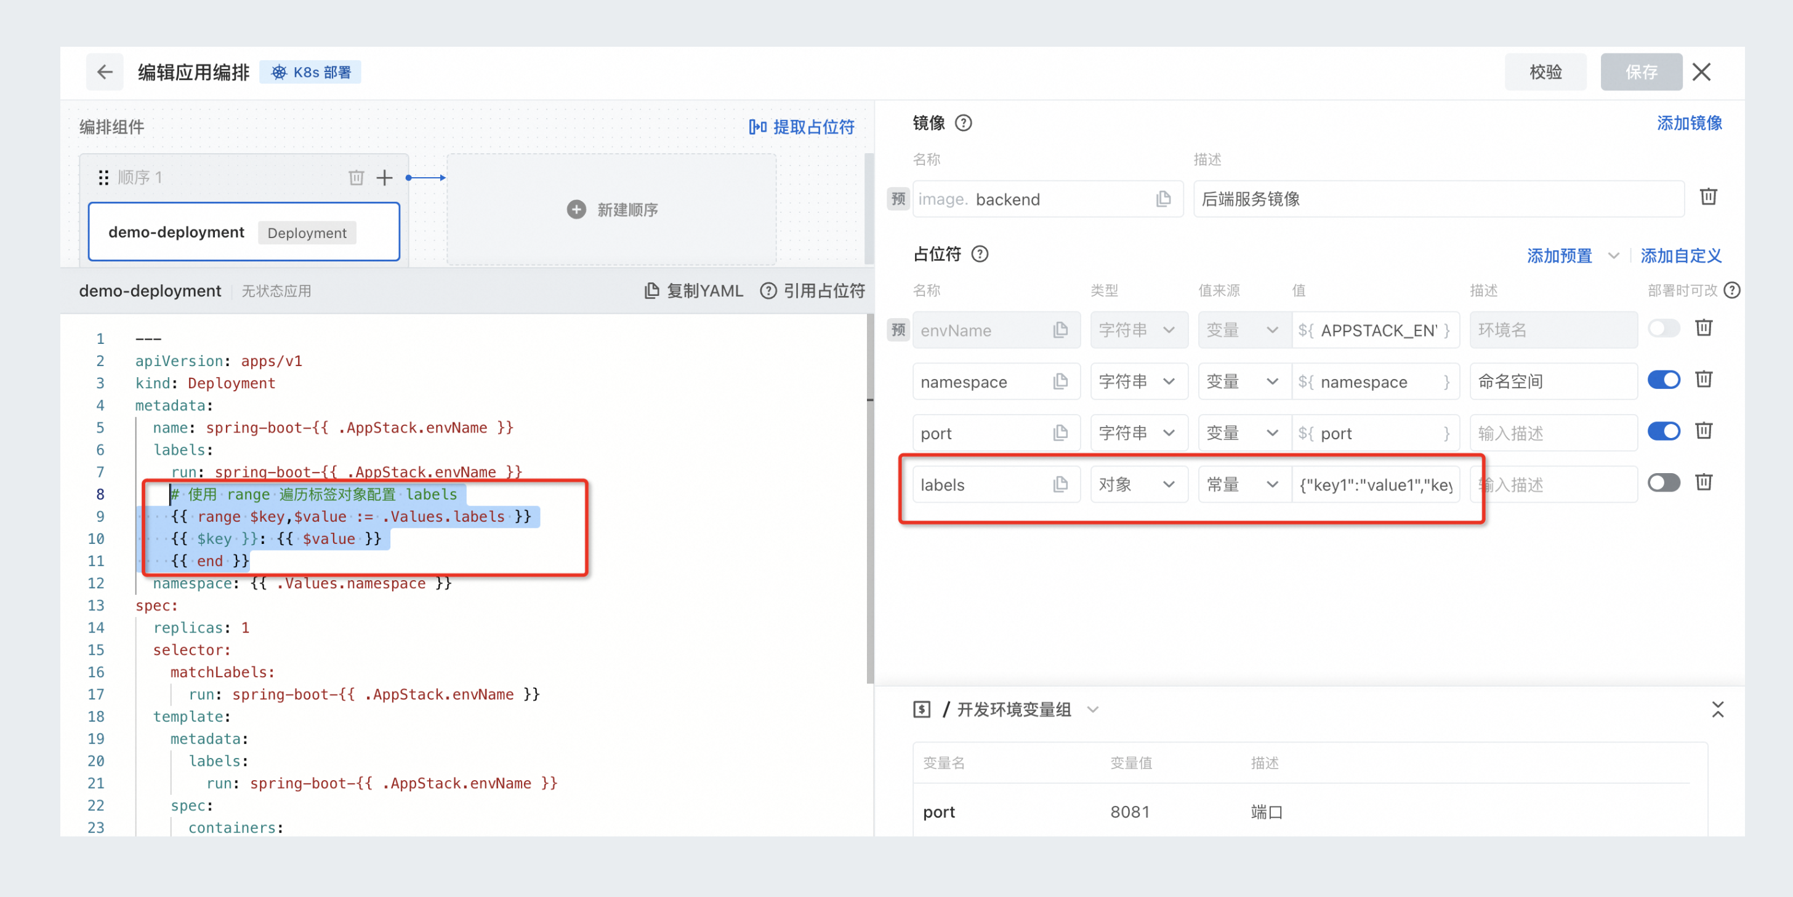Click 引用占位符 help link
This screenshot has height=897, width=1793.
812,290
